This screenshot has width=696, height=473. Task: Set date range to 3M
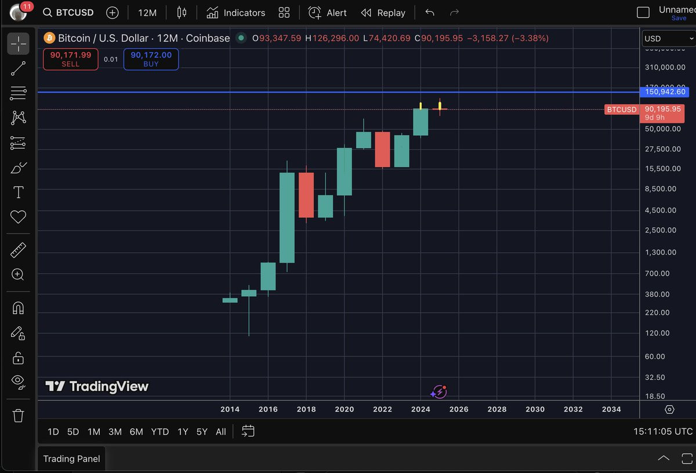click(x=115, y=431)
